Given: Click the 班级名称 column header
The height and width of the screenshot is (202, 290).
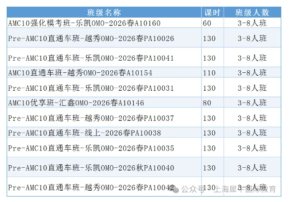Looking at the screenshot, I should pyautogui.click(x=104, y=13).
